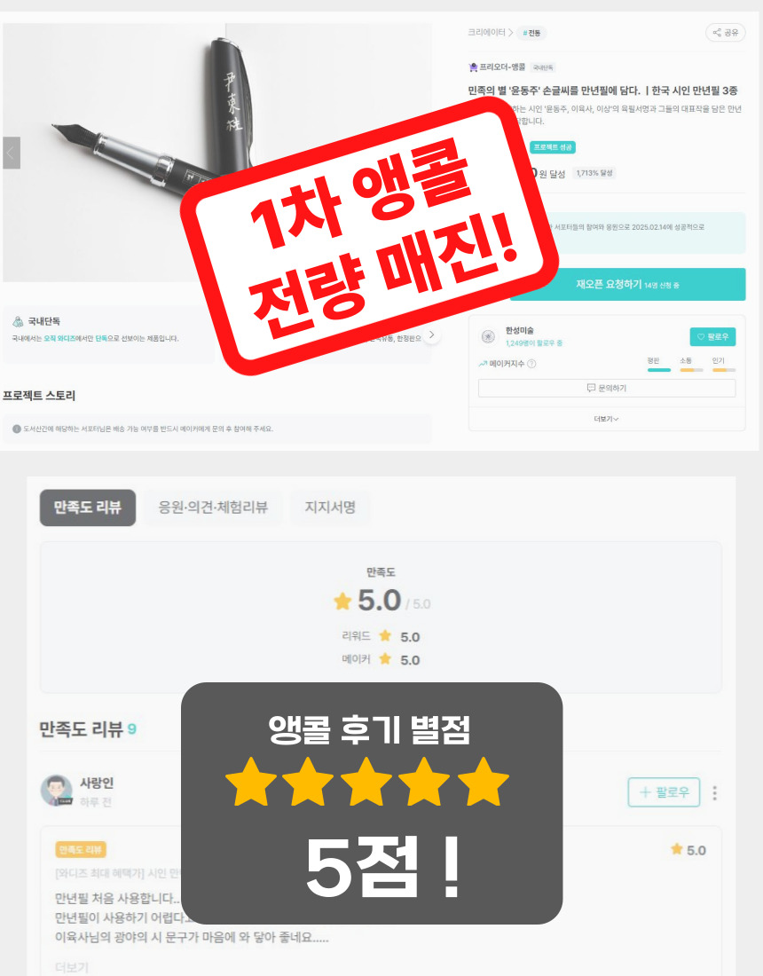Go to previous product image arrow
763x976 pixels.
pyautogui.click(x=12, y=153)
